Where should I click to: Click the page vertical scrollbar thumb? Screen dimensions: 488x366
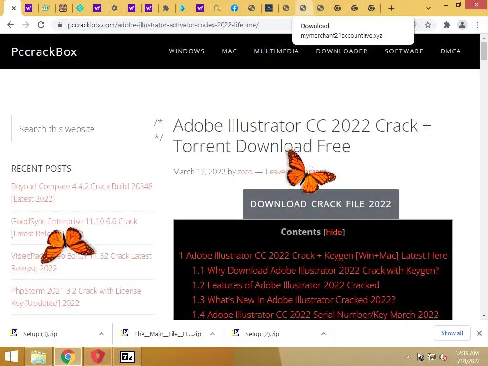point(484,51)
